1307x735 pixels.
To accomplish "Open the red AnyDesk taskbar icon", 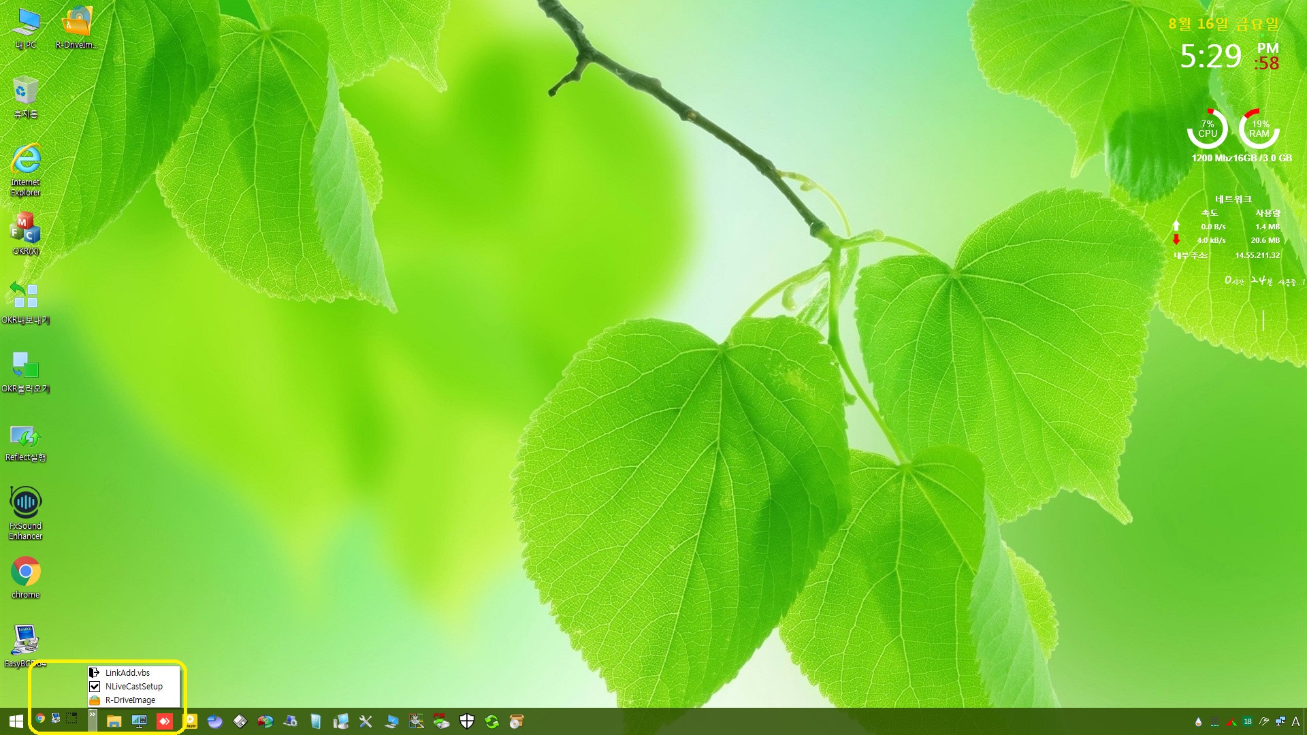I will point(165,721).
